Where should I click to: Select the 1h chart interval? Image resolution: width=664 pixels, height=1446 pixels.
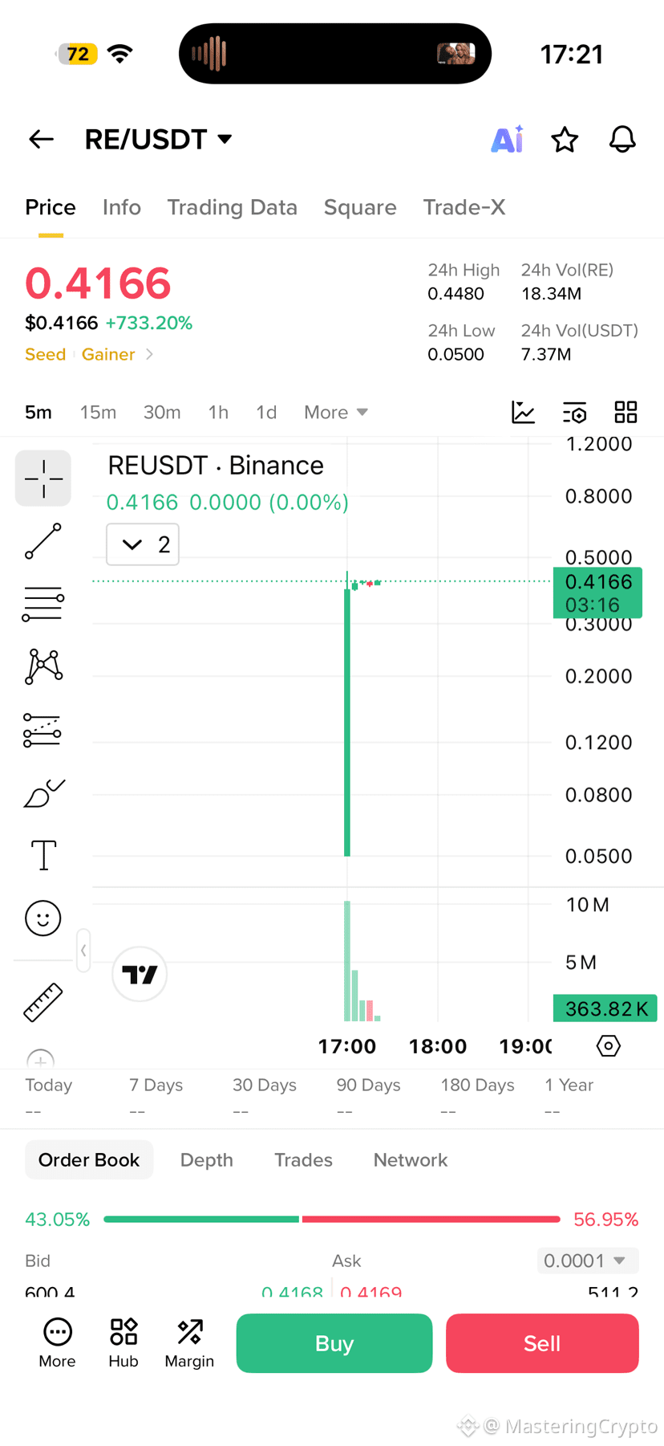pos(218,413)
